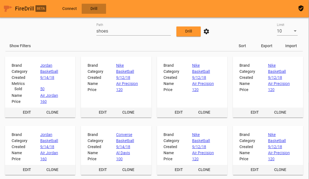309x179 pixels.
Task: Click EDIT on the Converse Al Davis card
Action: pos(103,170)
